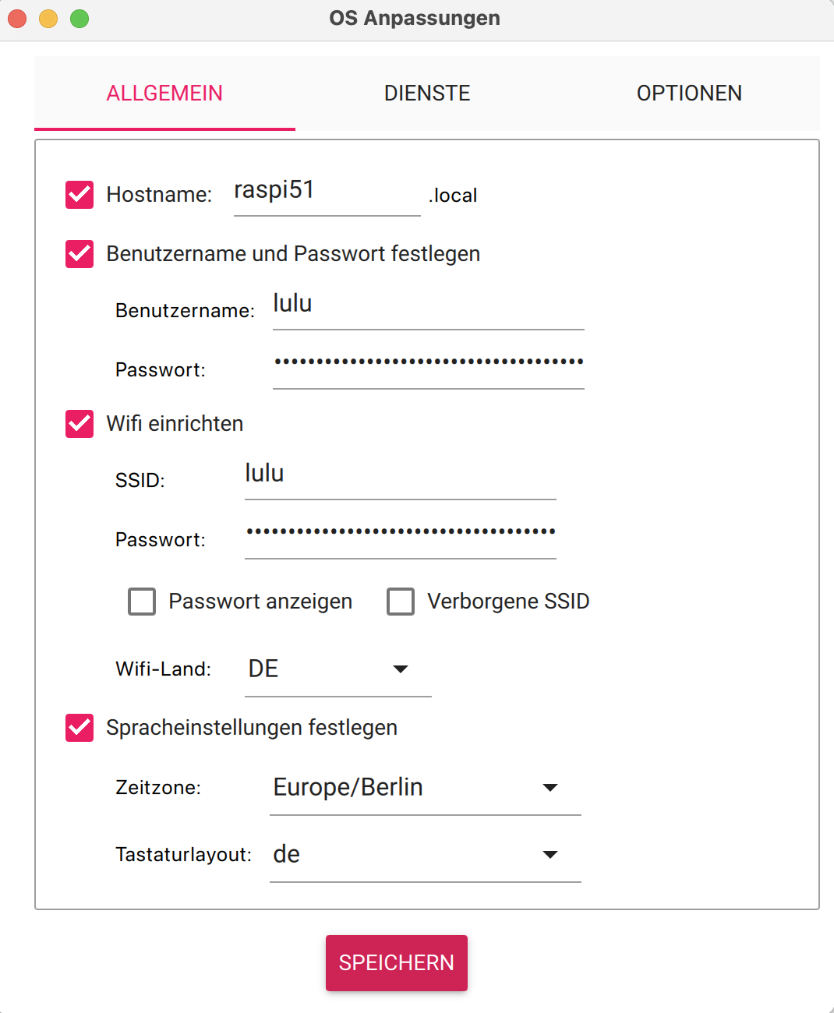Image resolution: width=834 pixels, height=1013 pixels.
Task: Toggle Benutzername und Passwort festlegen checkbox
Action: pos(80,254)
